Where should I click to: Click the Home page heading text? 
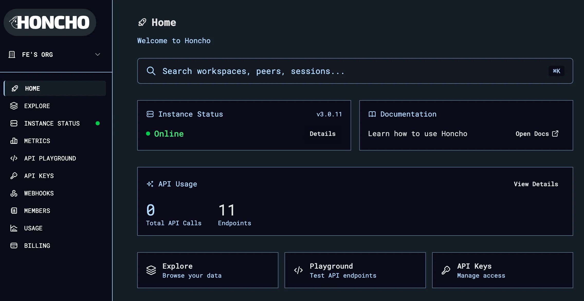point(164,23)
